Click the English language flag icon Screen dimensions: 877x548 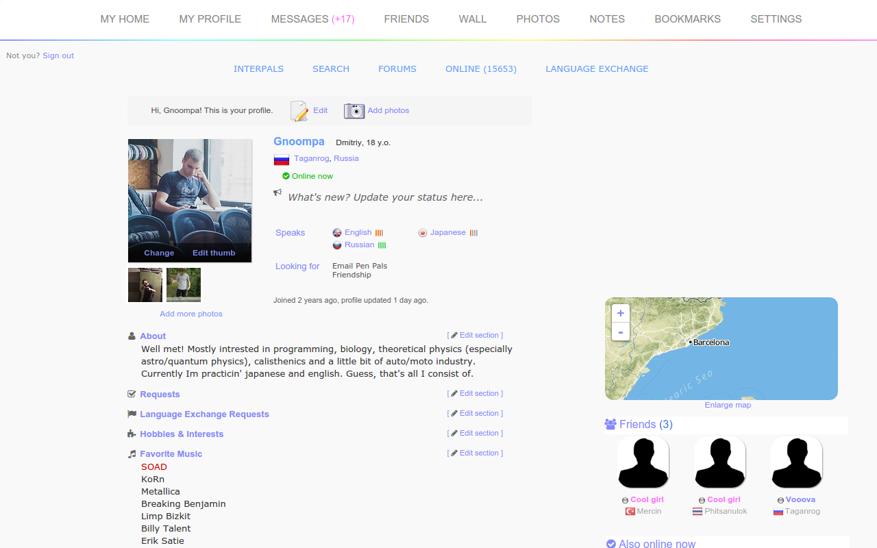pyautogui.click(x=337, y=233)
